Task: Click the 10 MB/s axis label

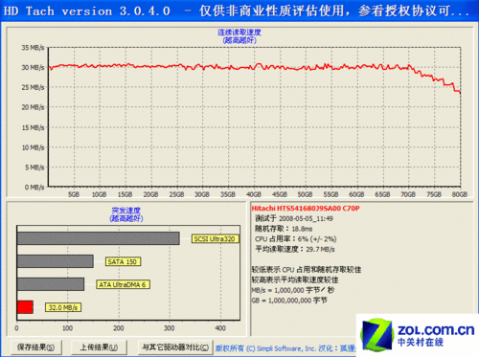Action: pos(33,147)
